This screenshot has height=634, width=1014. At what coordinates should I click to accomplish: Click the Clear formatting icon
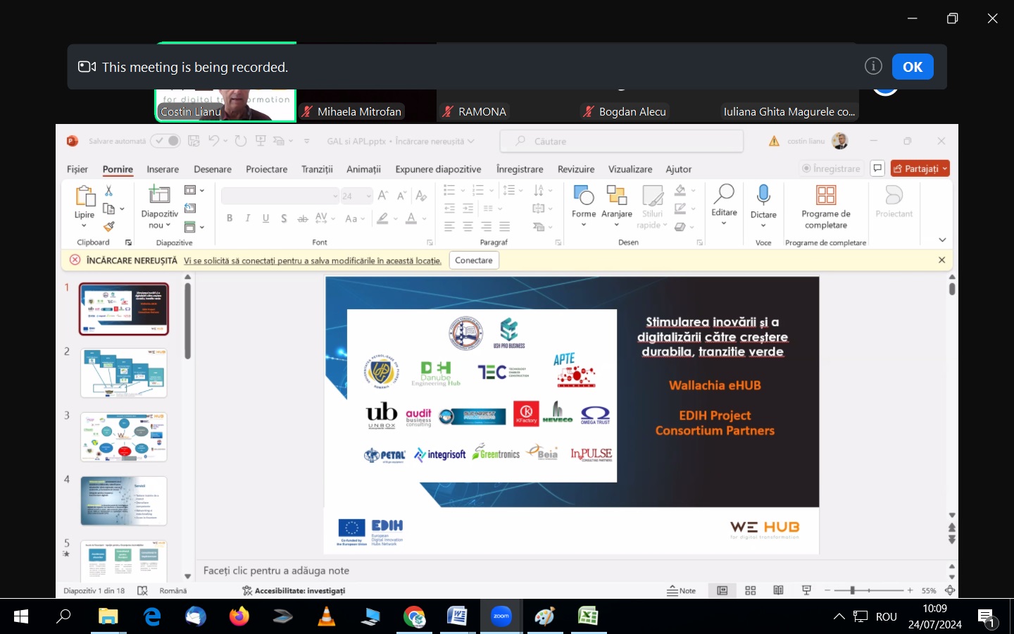click(x=421, y=195)
